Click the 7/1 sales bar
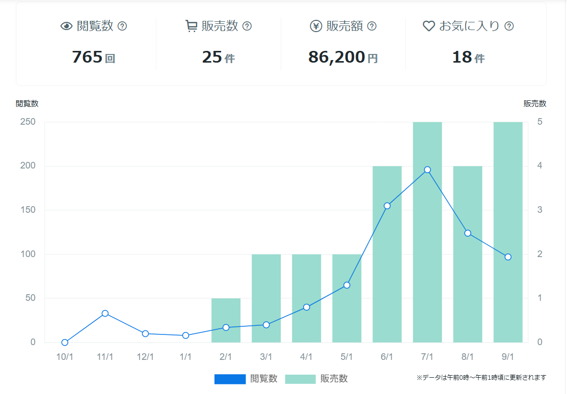Viewport: 567px width, 394px height. (427, 232)
